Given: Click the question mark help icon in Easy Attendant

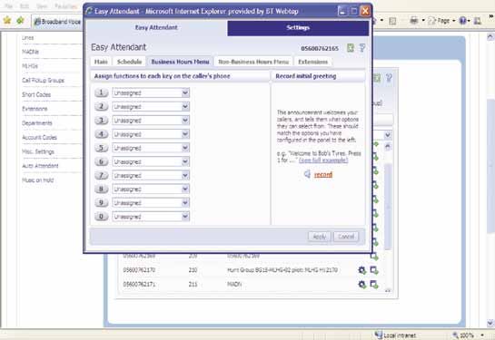Looking at the screenshot, I should pos(362,47).
